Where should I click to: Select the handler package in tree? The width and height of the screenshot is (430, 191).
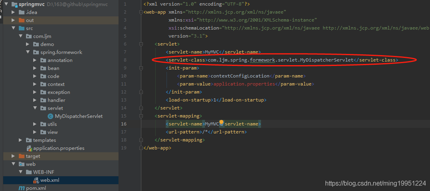[56, 100]
